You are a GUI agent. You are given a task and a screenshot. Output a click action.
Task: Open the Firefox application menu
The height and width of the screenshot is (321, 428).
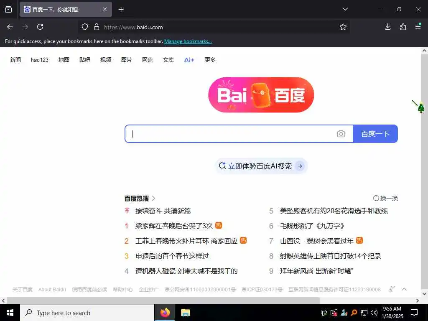pyautogui.click(x=418, y=26)
